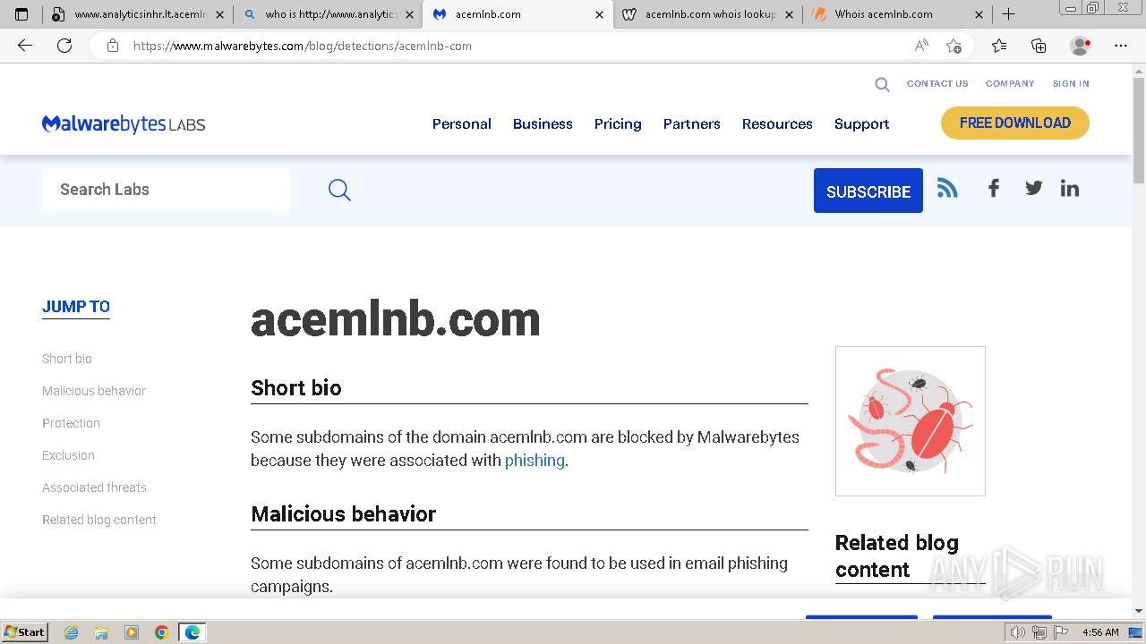Jump to Protection section

click(71, 423)
